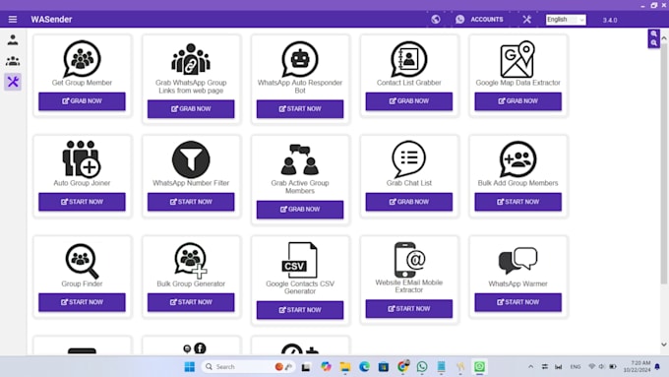Click GRAB NOW under Grab Chat List
This screenshot has height=377, width=669.
(408, 202)
